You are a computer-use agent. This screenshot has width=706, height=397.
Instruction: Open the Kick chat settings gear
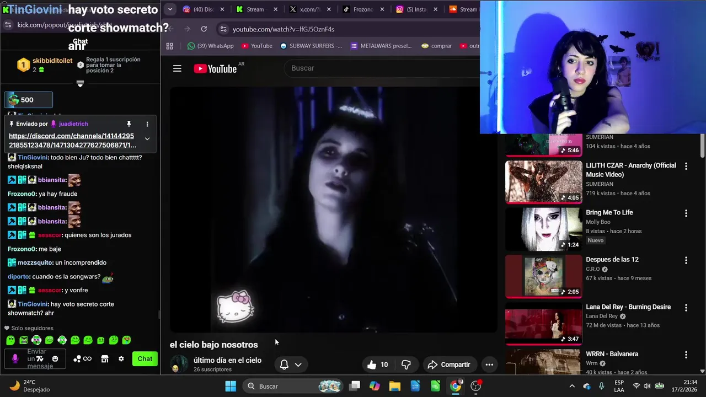pyautogui.click(x=121, y=359)
